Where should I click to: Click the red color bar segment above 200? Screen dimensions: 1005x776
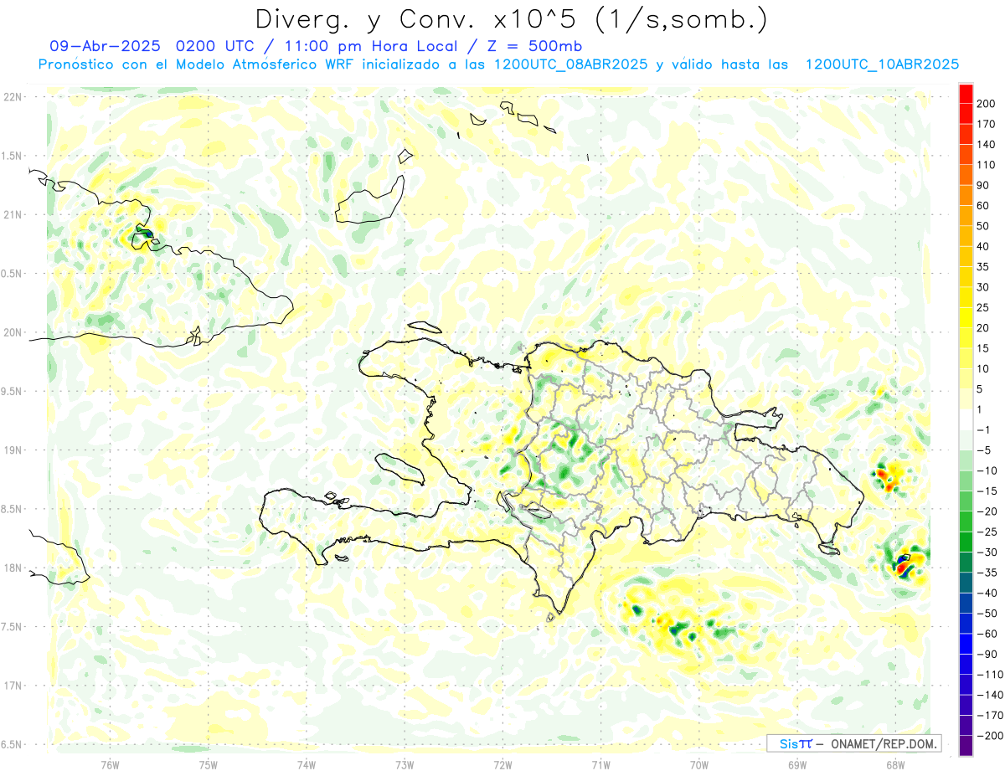click(x=966, y=94)
